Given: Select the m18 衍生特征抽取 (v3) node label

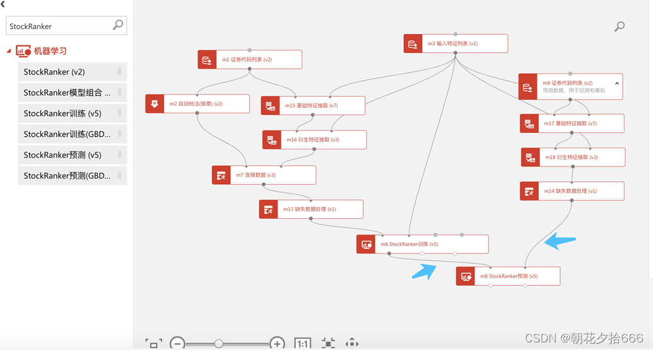Looking at the screenshot, I should [x=572, y=157].
